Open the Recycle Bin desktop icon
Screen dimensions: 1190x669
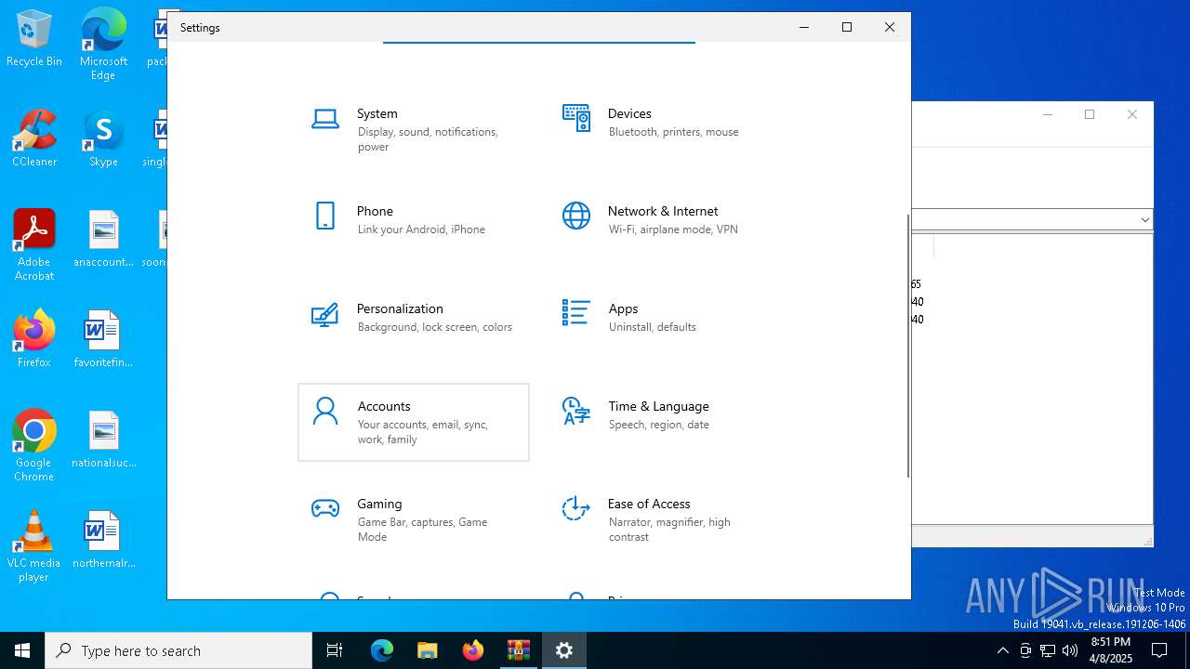tap(34, 39)
